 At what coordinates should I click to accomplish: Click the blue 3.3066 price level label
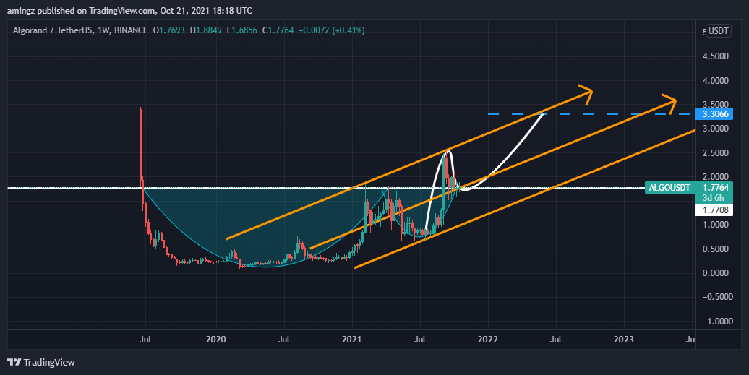[x=714, y=114]
